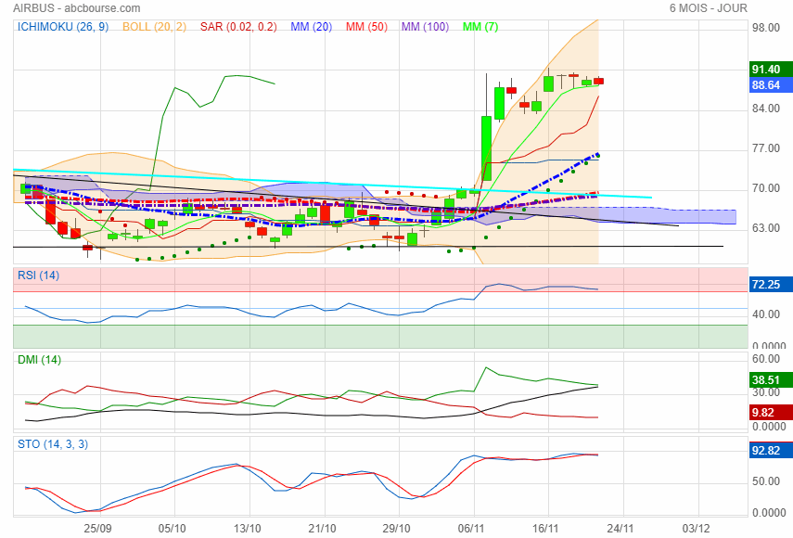Image resolution: width=793 pixels, height=538 pixels.
Task: Click the 16/11 date axis label
Action: (x=545, y=529)
